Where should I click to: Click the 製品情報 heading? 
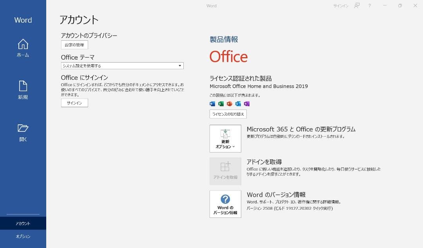pyautogui.click(x=224, y=40)
